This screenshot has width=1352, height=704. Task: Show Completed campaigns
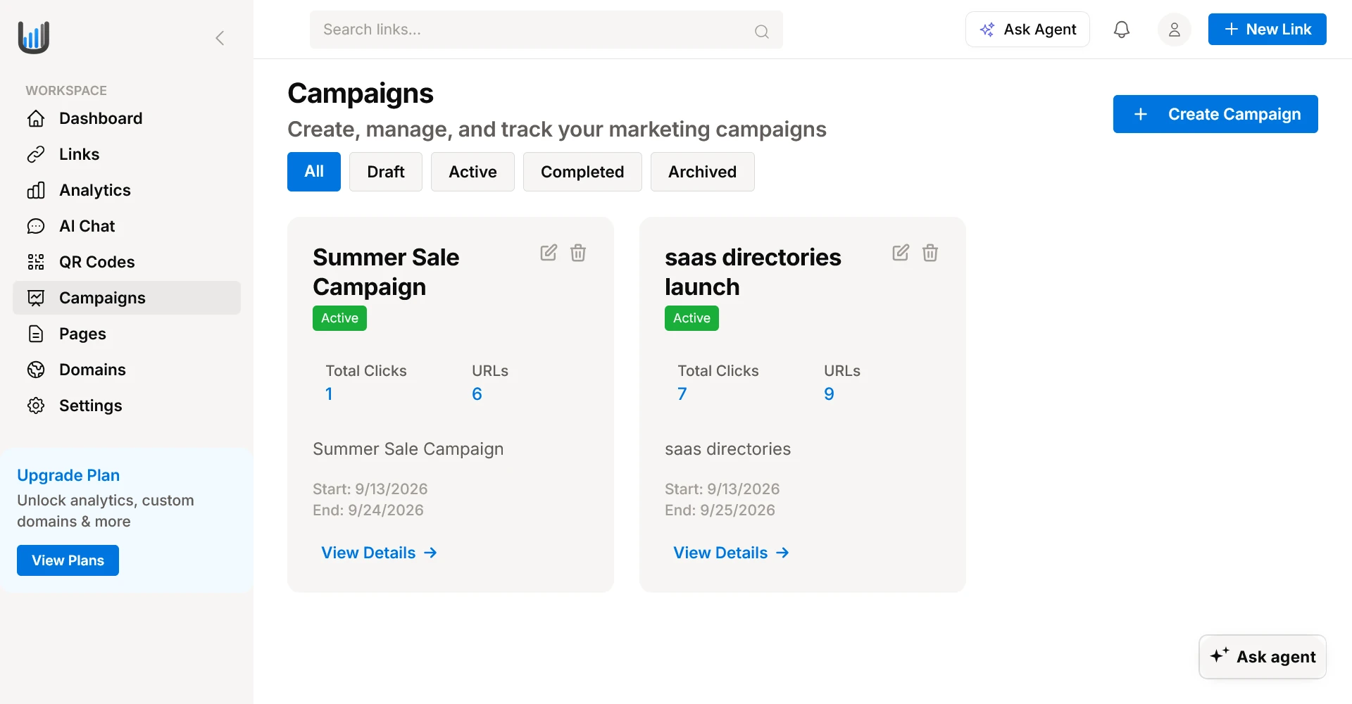tap(582, 172)
